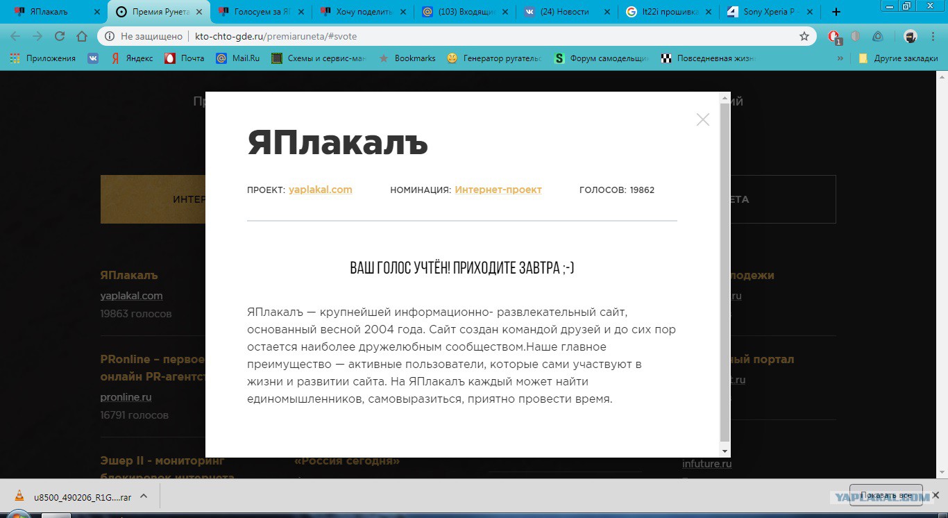Close the downloads bar

coord(934,496)
